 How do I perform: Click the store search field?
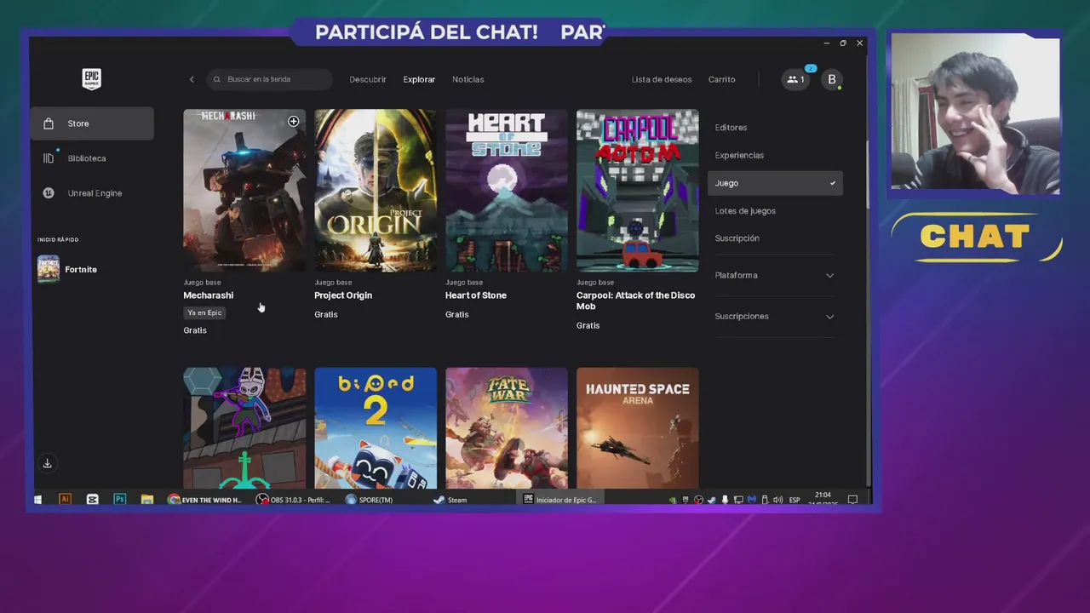click(x=269, y=79)
